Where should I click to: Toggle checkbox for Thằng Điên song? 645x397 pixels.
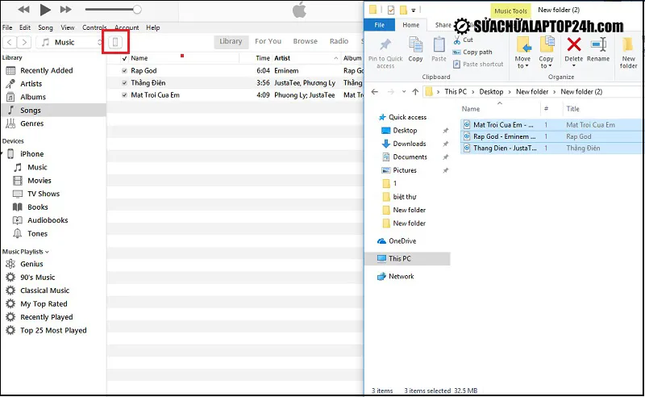pyautogui.click(x=124, y=83)
